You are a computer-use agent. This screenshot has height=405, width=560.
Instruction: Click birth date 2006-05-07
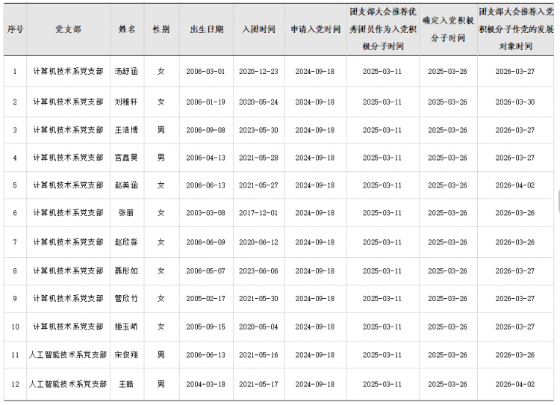206,271
